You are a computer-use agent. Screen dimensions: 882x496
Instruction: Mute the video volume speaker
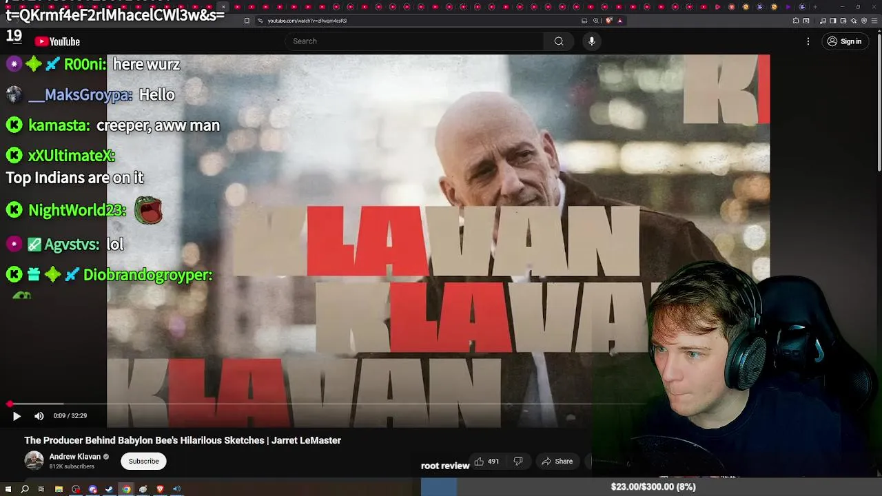pos(39,416)
